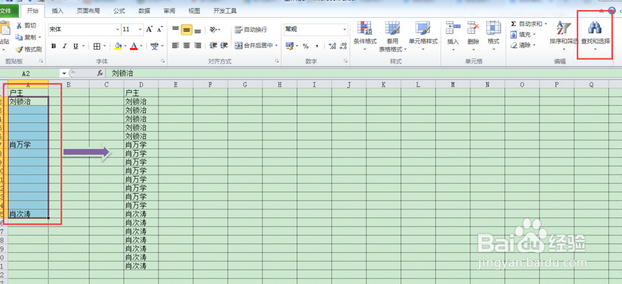Apply Percent Style to cells
The width and height of the screenshot is (622, 284).
(x=305, y=46)
